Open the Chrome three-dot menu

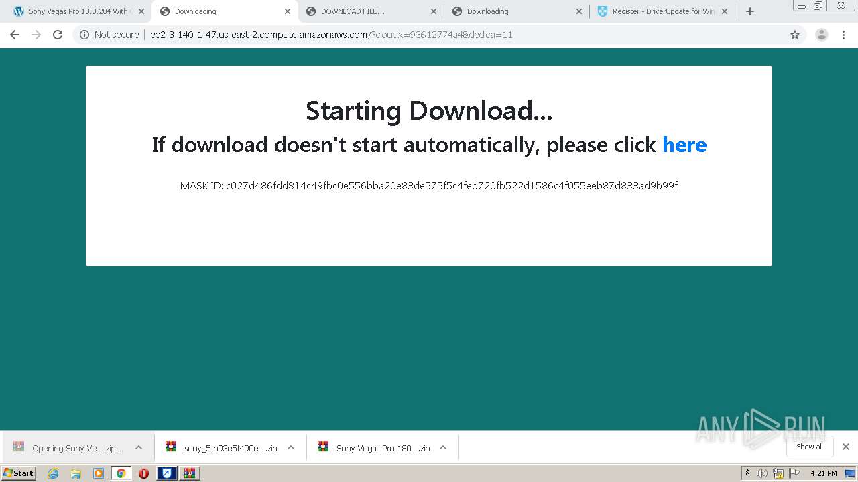point(843,35)
